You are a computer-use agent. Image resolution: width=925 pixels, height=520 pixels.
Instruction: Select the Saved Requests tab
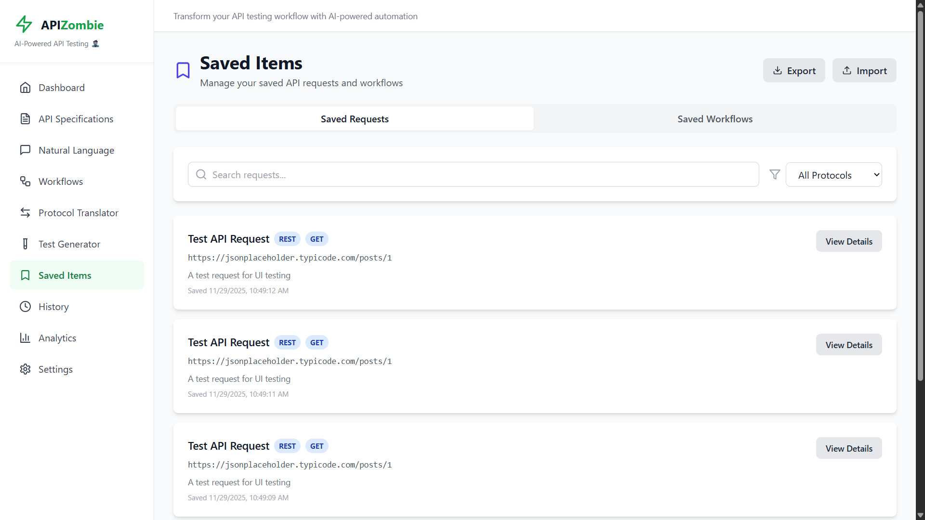pyautogui.click(x=355, y=119)
